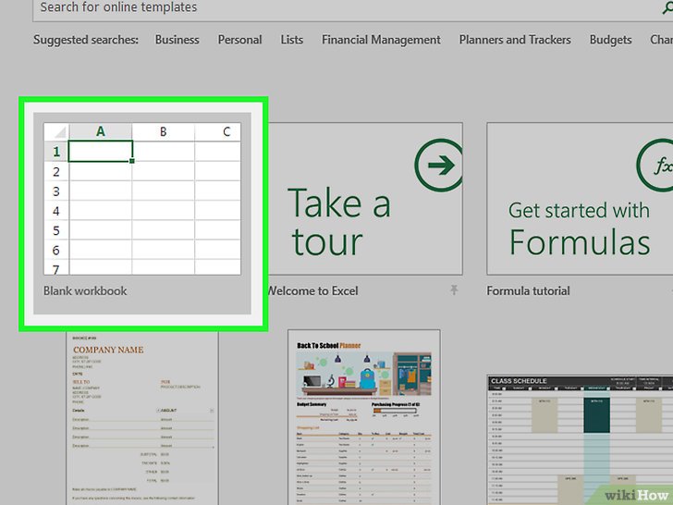Screen dimensions: 673x505
Task: Click the tour arrow circle icon
Action: click(438, 166)
